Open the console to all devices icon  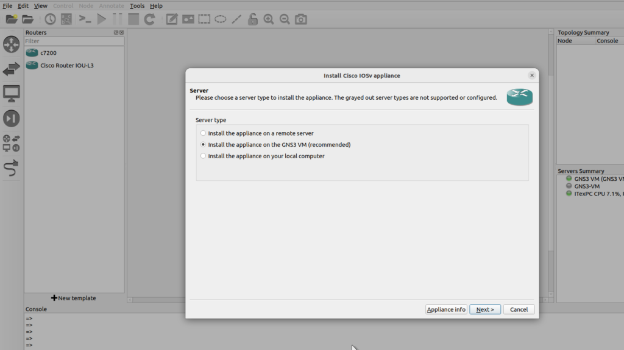85,19
